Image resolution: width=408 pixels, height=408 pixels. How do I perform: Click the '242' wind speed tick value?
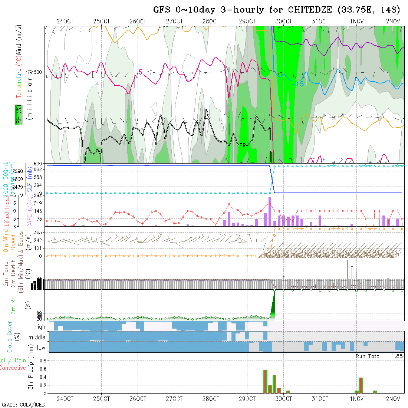point(38,240)
